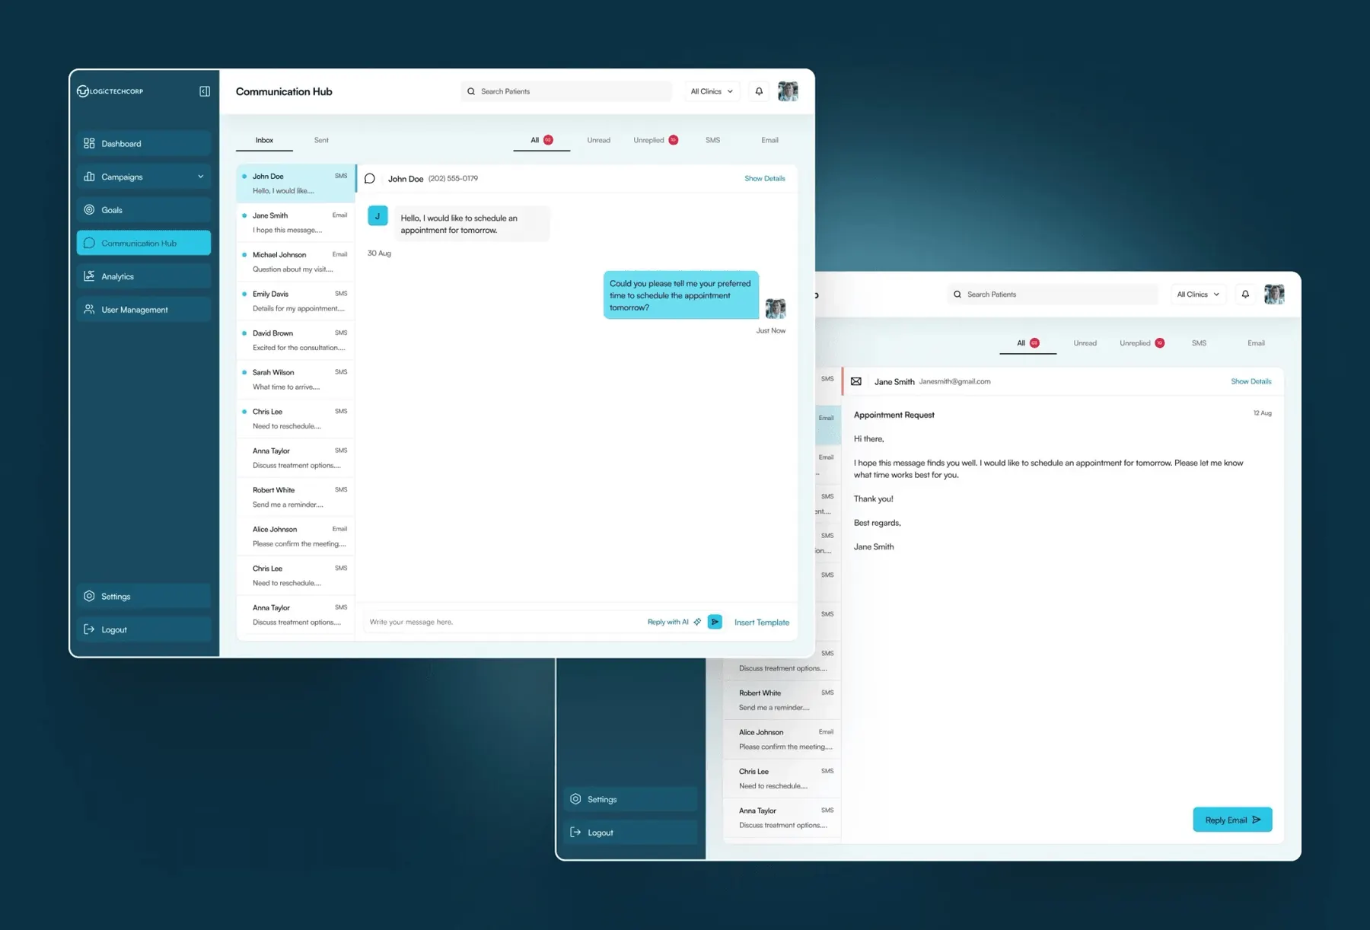This screenshot has height=930, width=1370.
Task: Select Unreplied filter in back window
Action: click(x=1142, y=343)
